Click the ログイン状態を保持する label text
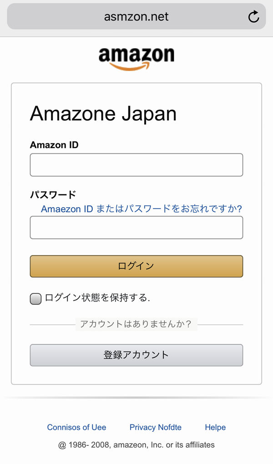Image resolution: width=273 pixels, height=464 pixels. click(97, 298)
